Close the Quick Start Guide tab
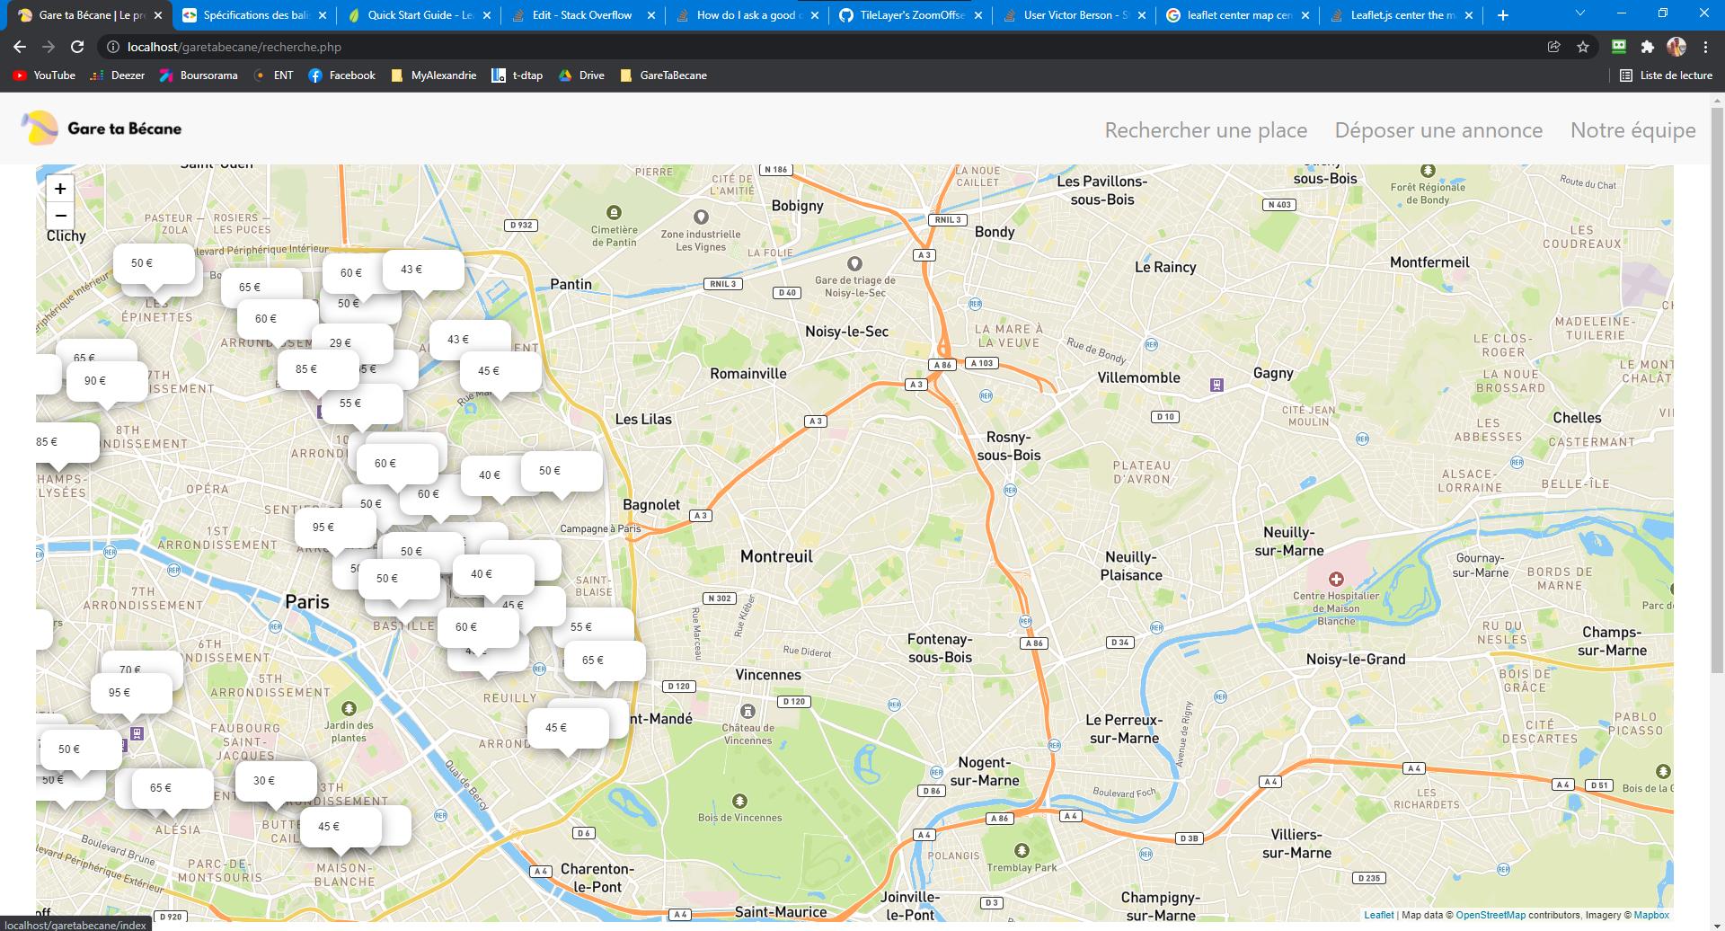The image size is (1725, 931). (x=487, y=15)
